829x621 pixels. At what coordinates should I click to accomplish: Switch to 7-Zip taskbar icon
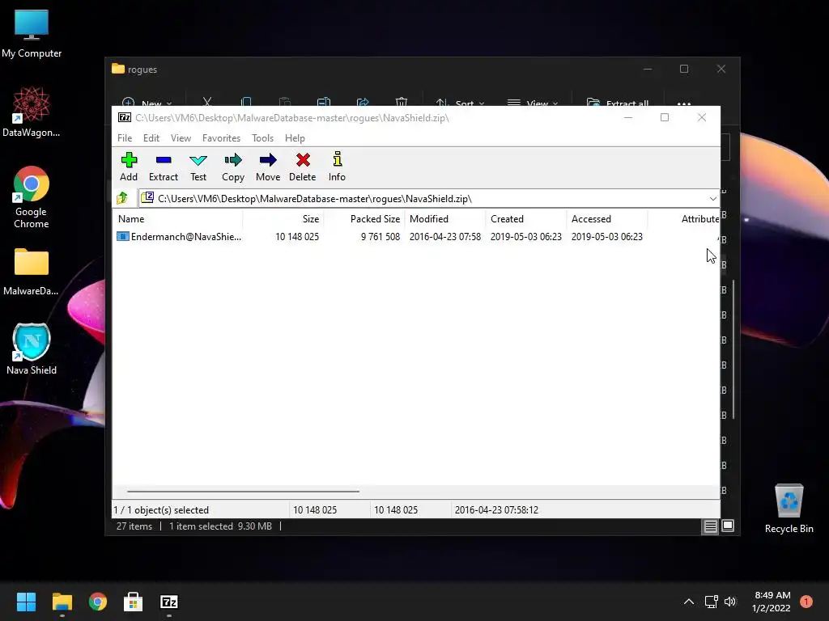pyautogui.click(x=169, y=602)
